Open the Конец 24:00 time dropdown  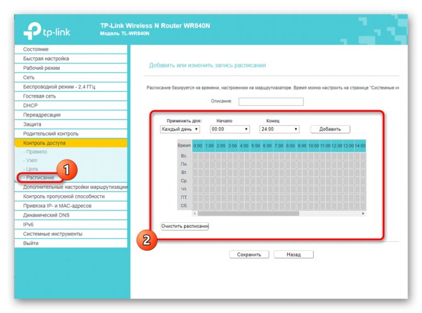click(x=280, y=129)
